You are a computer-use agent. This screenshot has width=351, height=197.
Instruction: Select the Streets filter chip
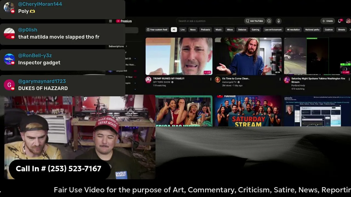tap(342, 30)
